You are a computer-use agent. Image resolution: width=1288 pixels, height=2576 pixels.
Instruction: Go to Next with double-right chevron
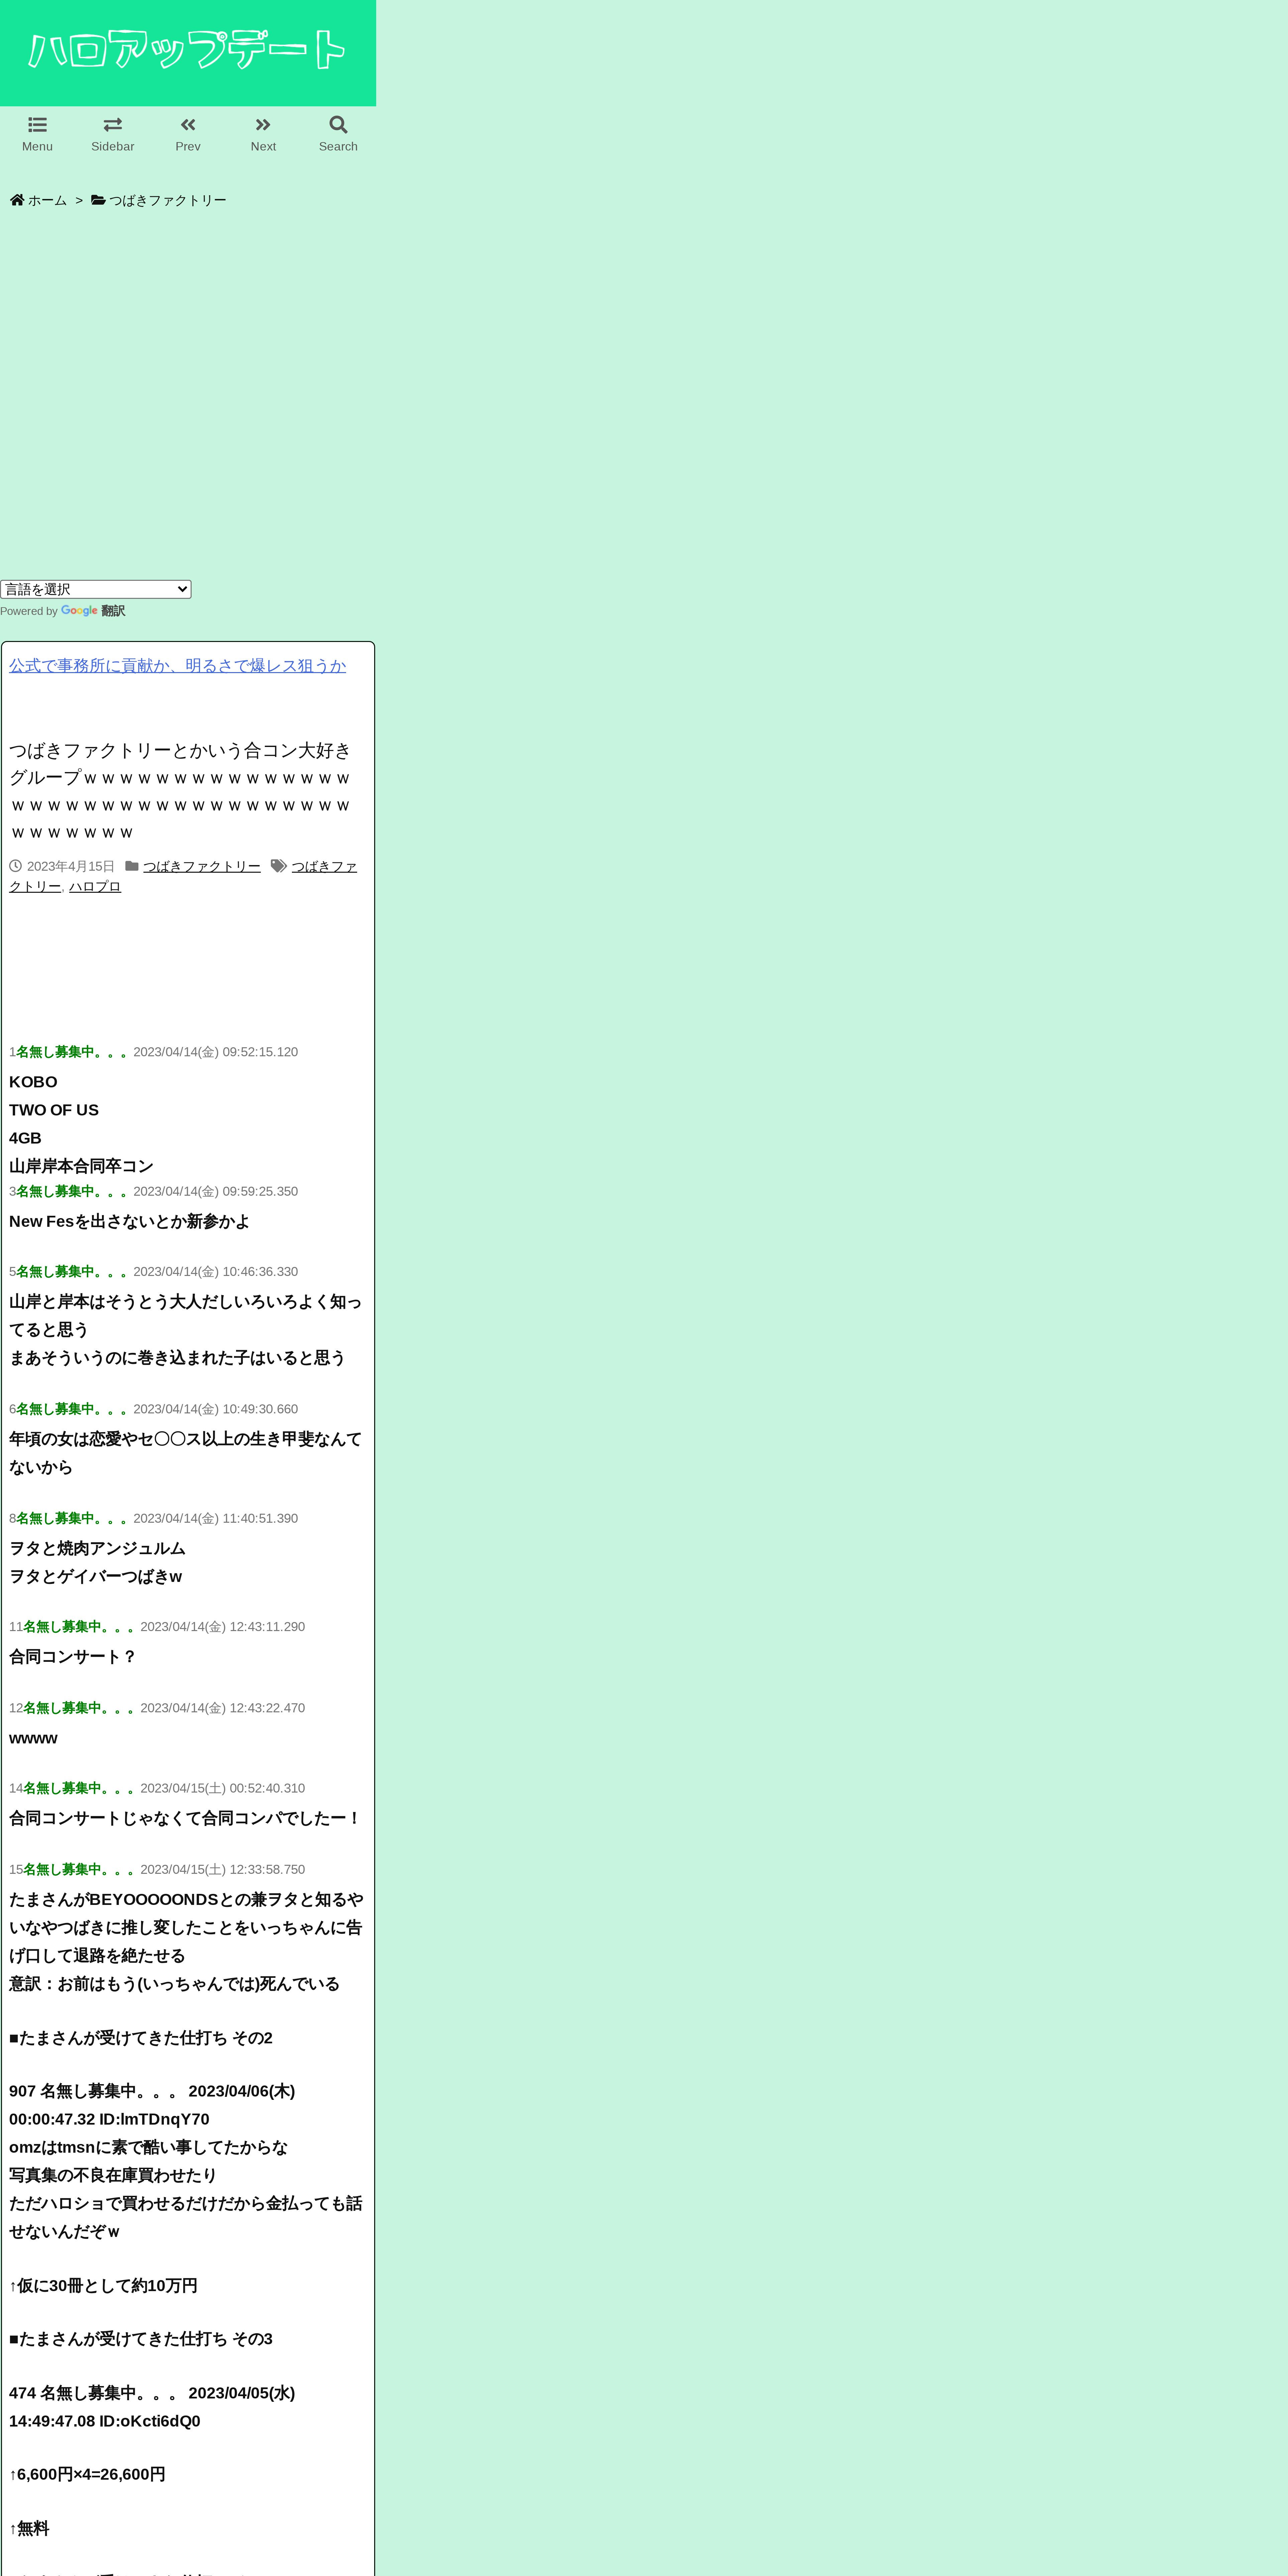263,125
